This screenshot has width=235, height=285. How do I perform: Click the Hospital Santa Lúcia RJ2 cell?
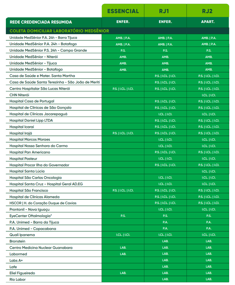pyautogui.click(x=209, y=171)
